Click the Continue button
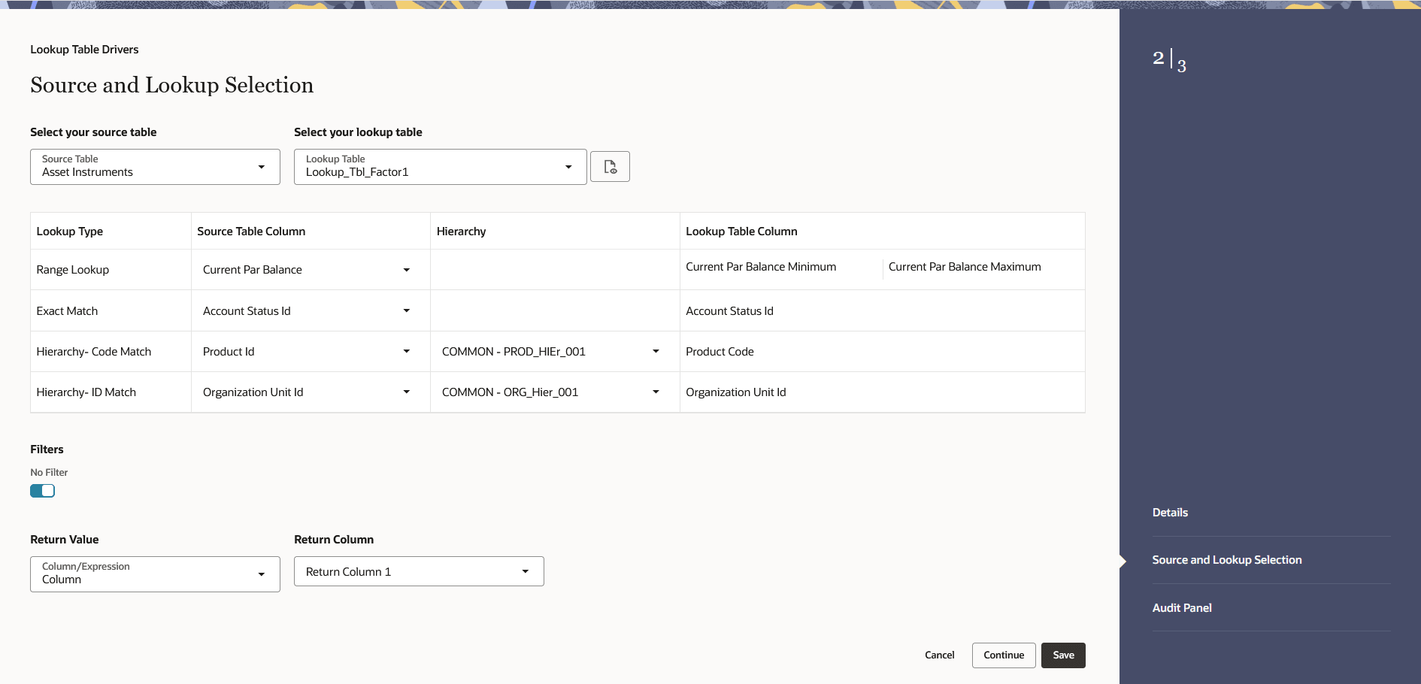This screenshot has width=1421, height=684. tap(1004, 655)
